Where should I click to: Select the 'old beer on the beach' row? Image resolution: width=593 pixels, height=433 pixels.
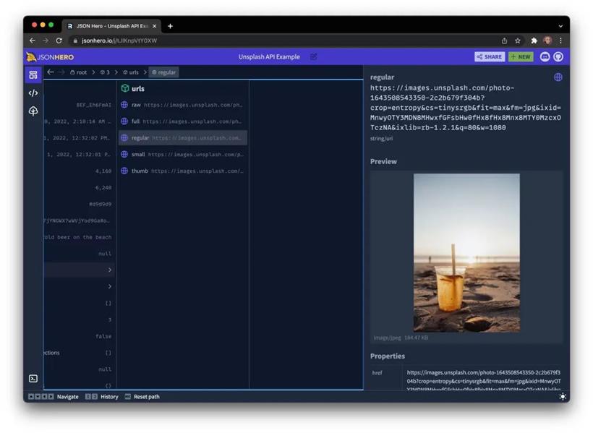(x=80, y=237)
